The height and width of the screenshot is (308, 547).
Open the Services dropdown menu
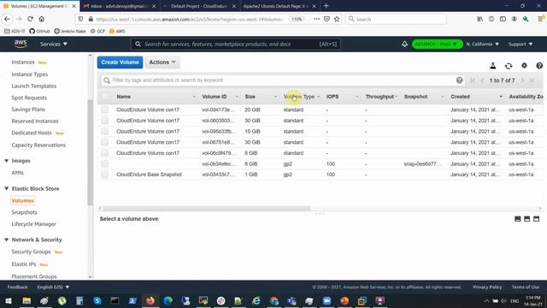pos(54,44)
